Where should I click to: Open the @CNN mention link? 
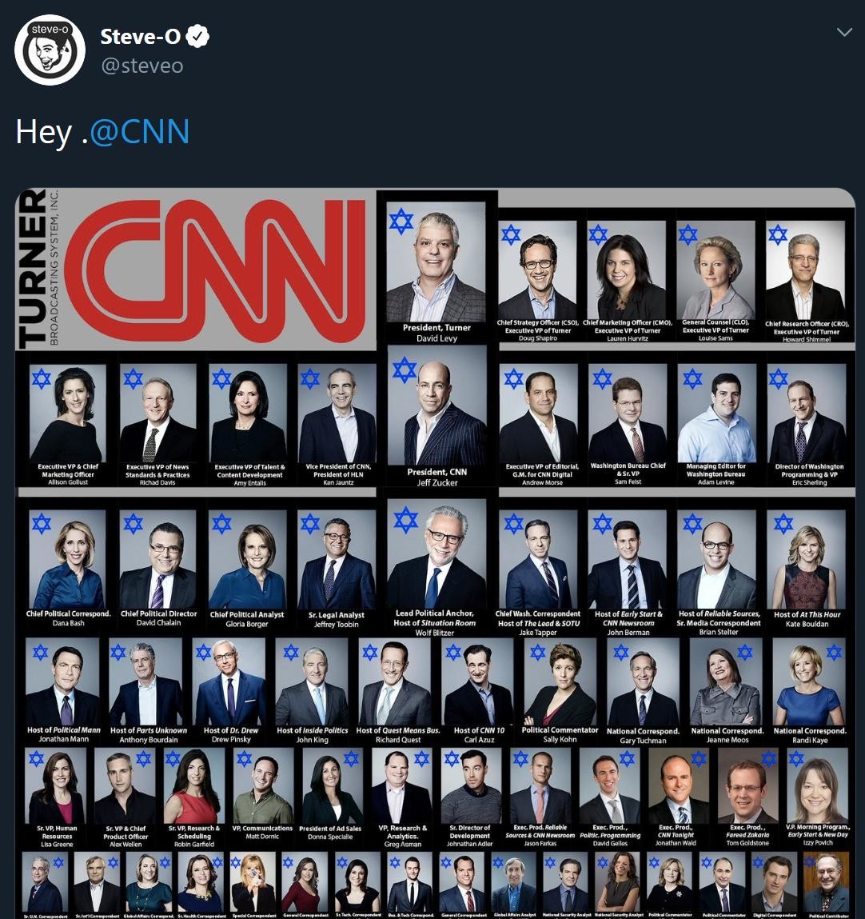(x=139, y=132)
